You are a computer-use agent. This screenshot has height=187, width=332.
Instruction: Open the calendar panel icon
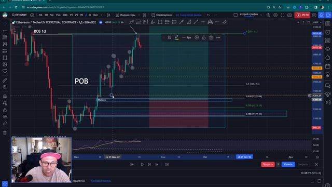tap(328, 66)
